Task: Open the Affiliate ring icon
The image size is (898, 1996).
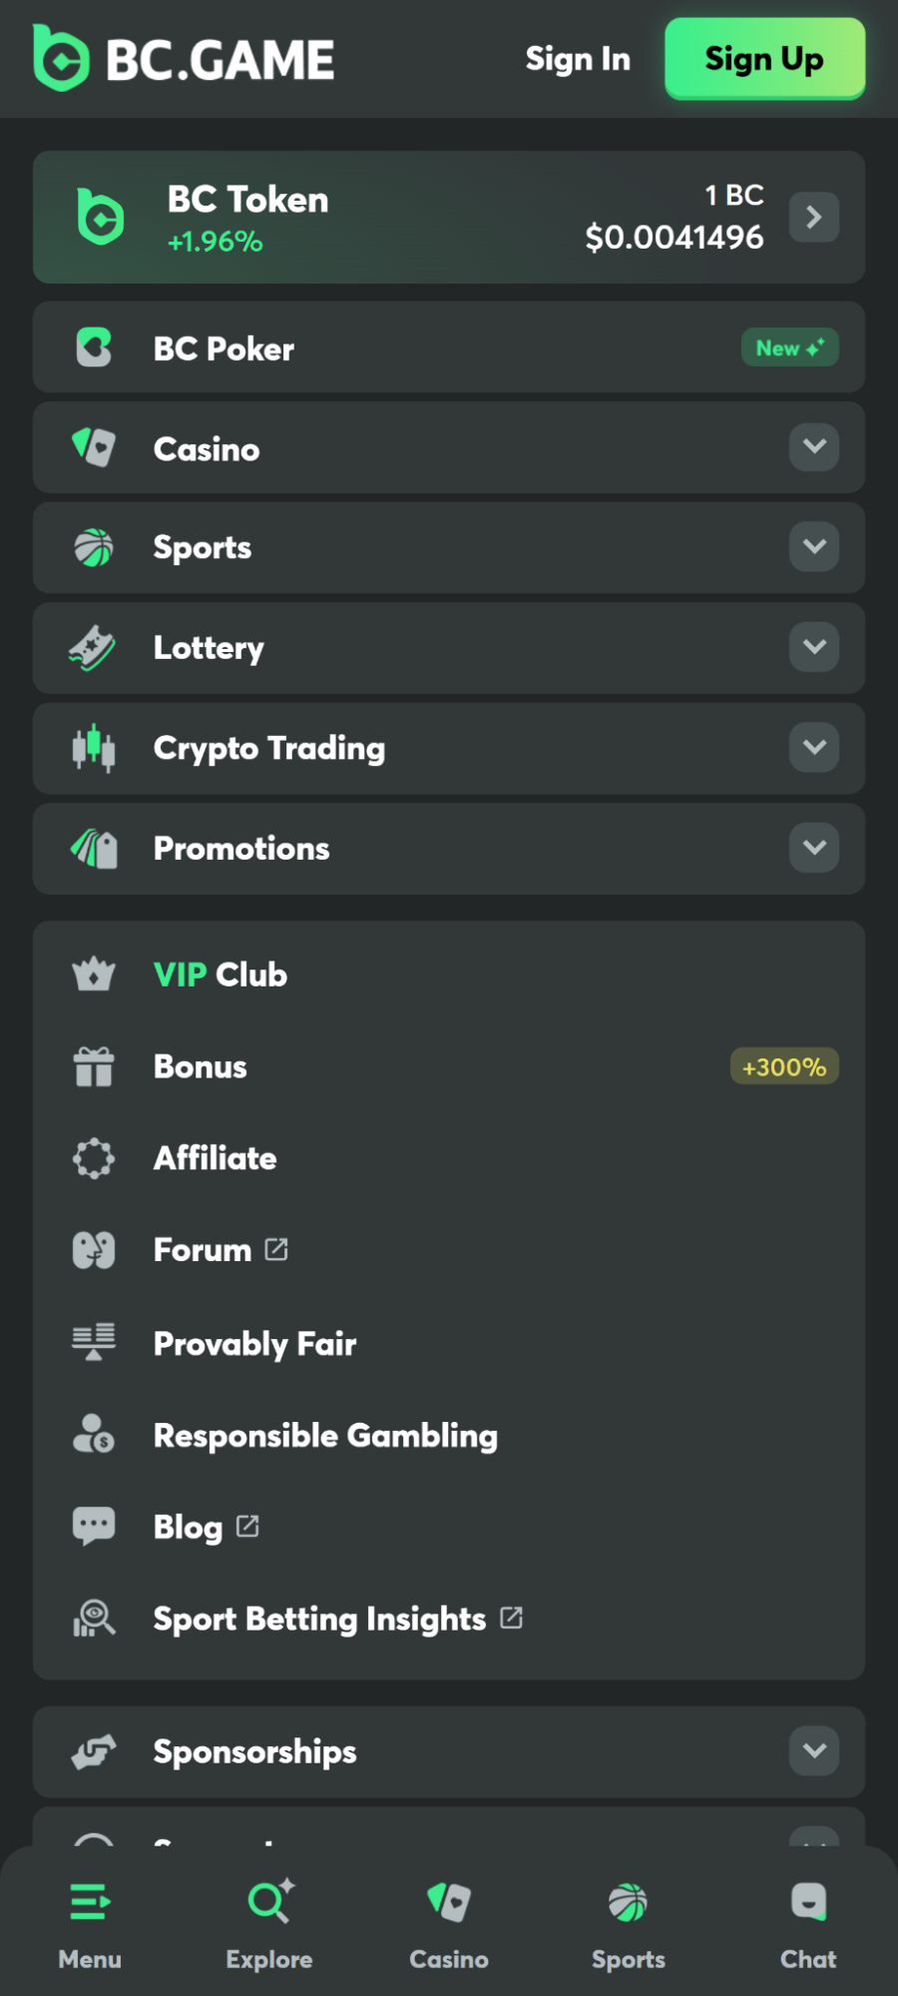Action: [94, 1158]
